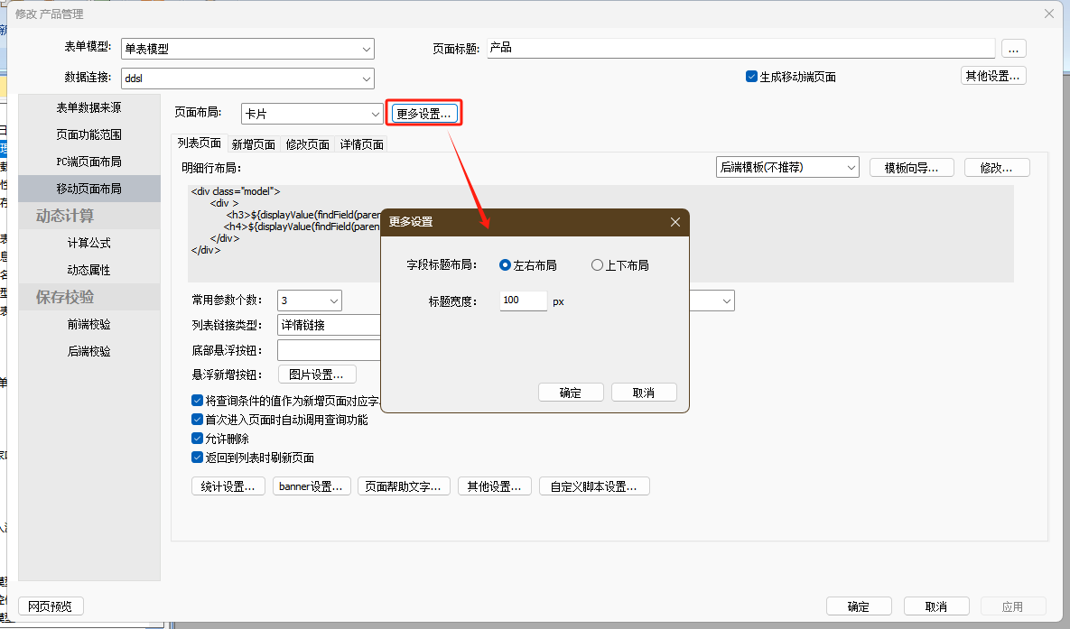Image resolution: width=1070 pixels, height=629 pixels.
Task: Open the 数据连接 ddsl dropdown
Action: 366,79
